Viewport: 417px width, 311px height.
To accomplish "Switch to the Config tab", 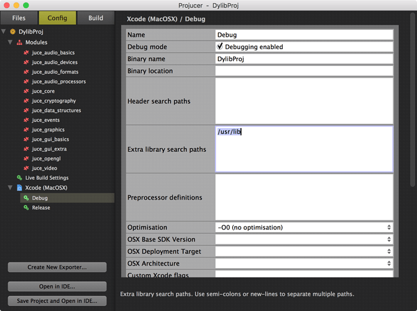I will (x=57, y=18).
